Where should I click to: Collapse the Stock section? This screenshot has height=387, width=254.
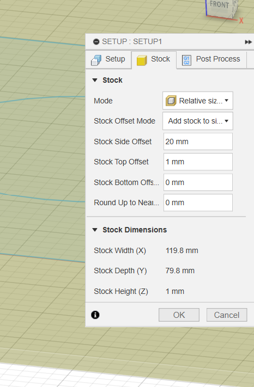click(95, 80)
